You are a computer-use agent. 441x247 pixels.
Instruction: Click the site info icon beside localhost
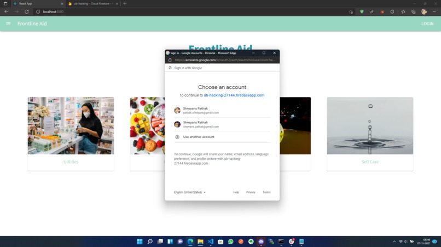[x=38, y=12]
